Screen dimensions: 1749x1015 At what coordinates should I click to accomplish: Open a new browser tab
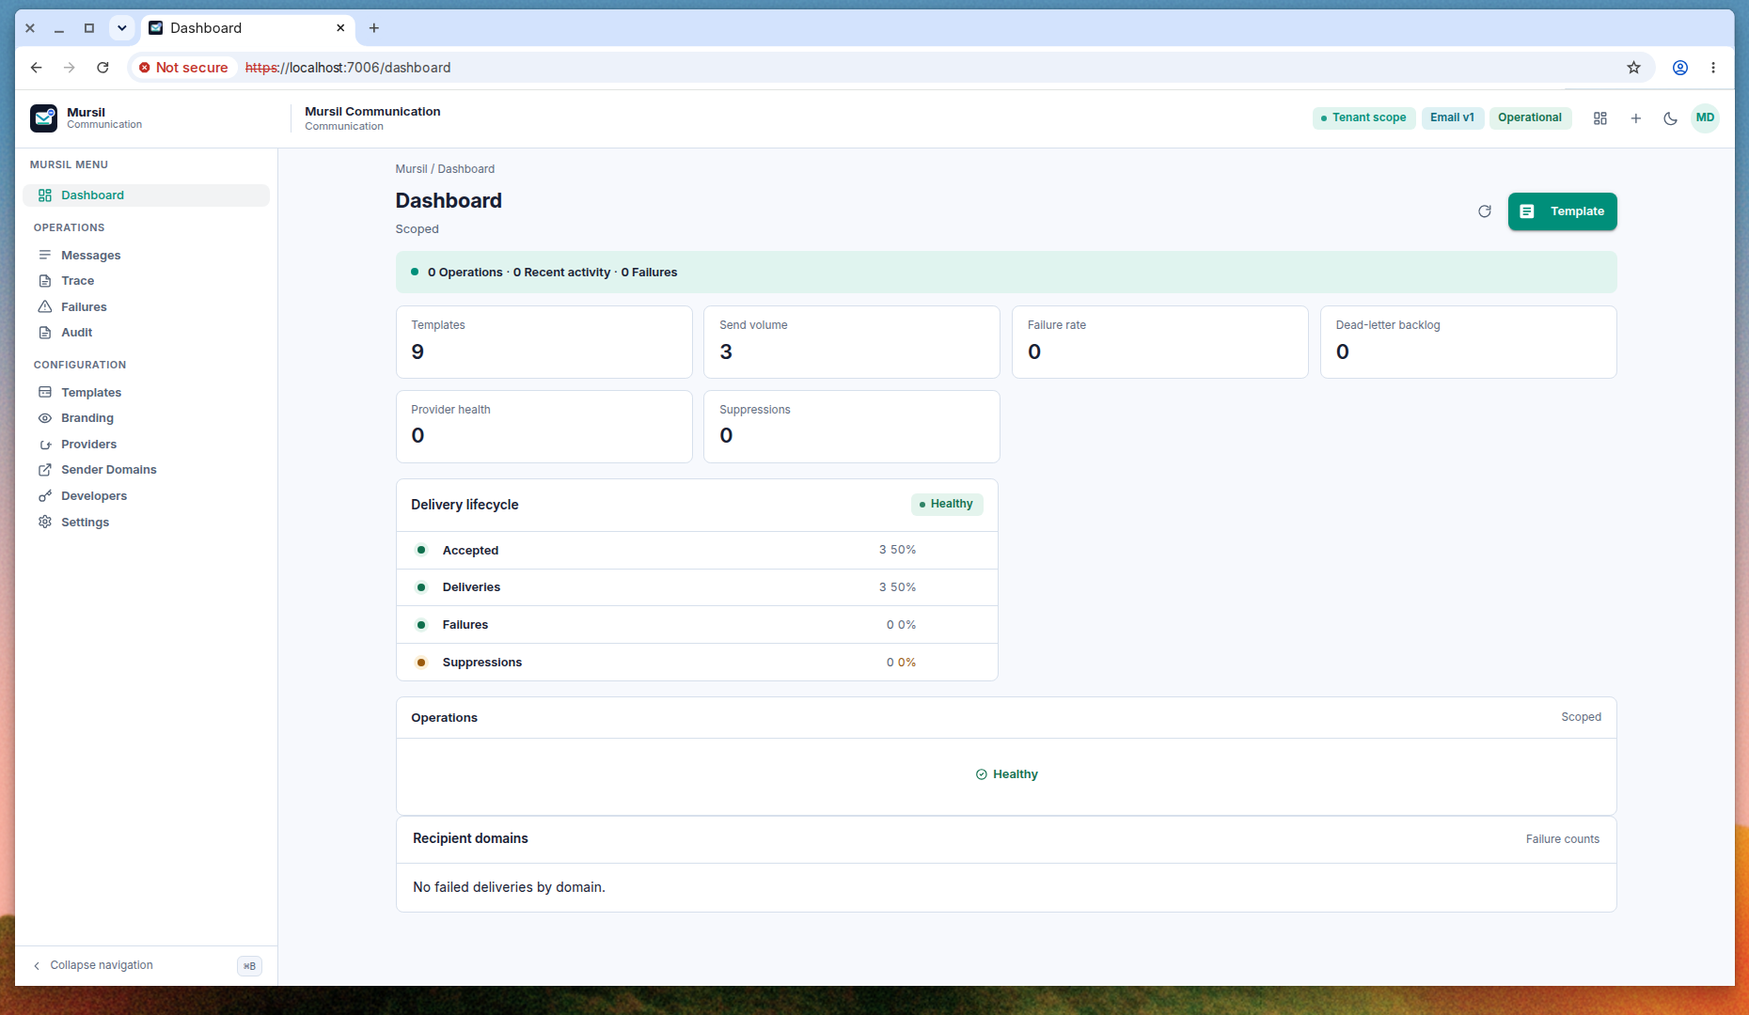pyautogui.click(x=374, y=28)
